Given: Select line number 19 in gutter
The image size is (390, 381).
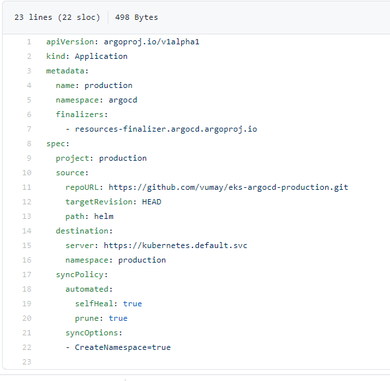Looking at the screenshot, I should pos(27,304).
